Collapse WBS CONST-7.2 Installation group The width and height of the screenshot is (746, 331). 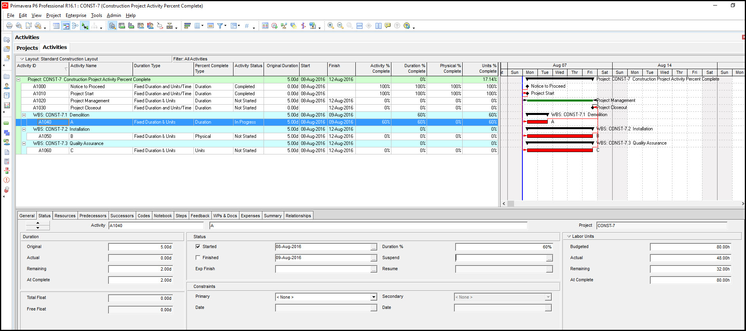[x=24, y=129]
